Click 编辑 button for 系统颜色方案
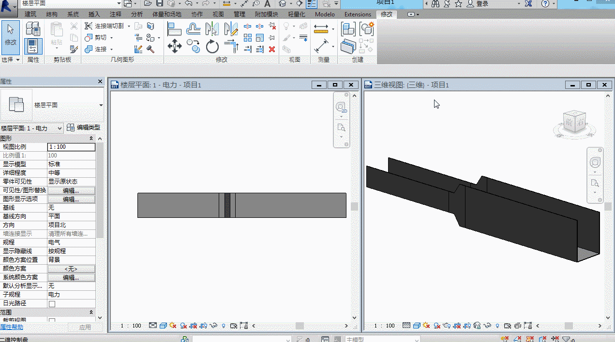 coord(71,277)
